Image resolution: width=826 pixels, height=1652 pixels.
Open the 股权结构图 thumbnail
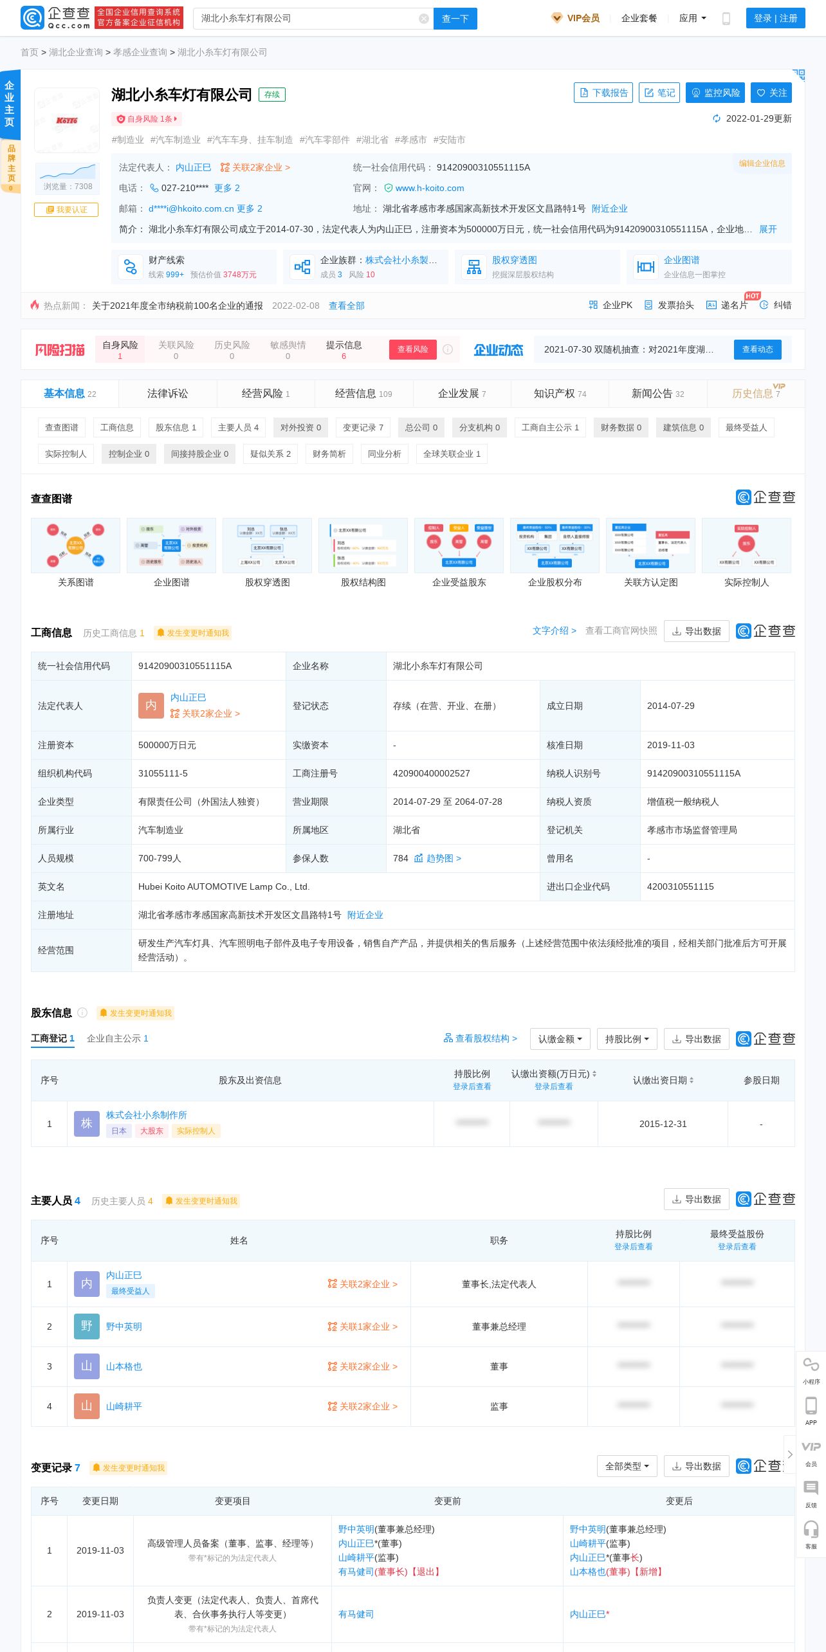point(363,546)
